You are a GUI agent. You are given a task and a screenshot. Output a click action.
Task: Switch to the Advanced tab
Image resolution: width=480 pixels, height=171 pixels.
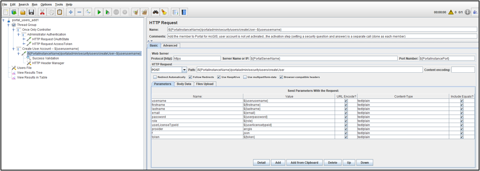click(170, 45)
